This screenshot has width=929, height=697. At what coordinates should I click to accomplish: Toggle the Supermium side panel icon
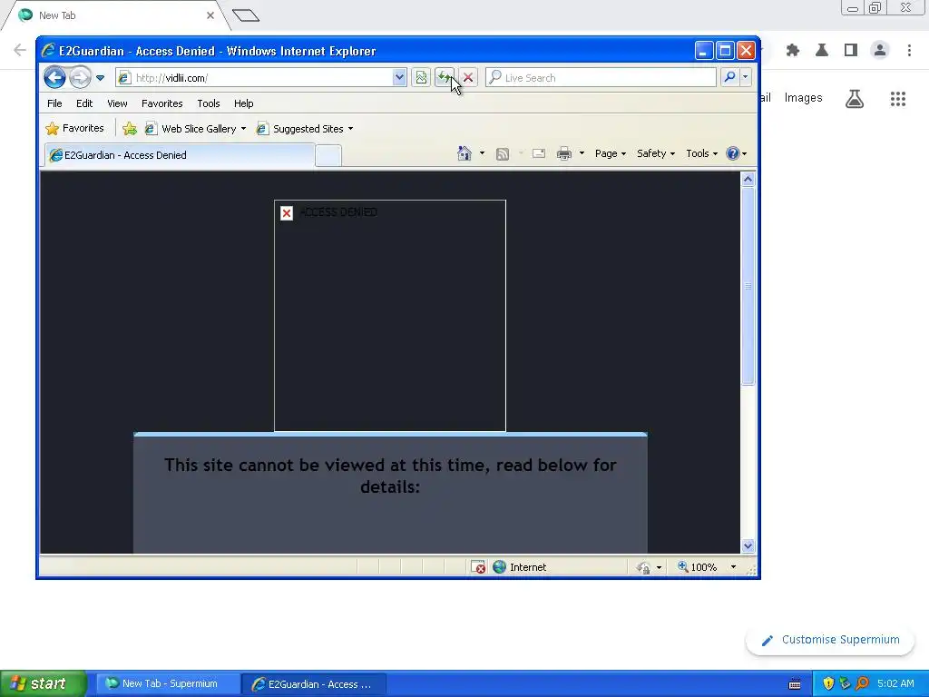tap(851, 51)
